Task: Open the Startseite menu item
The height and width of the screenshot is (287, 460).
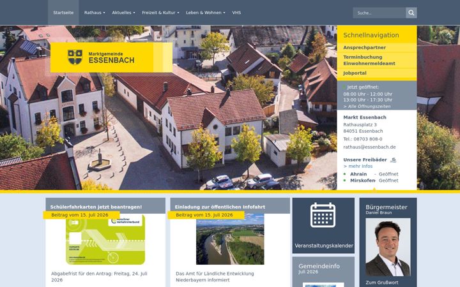Action: coord(63,13)
